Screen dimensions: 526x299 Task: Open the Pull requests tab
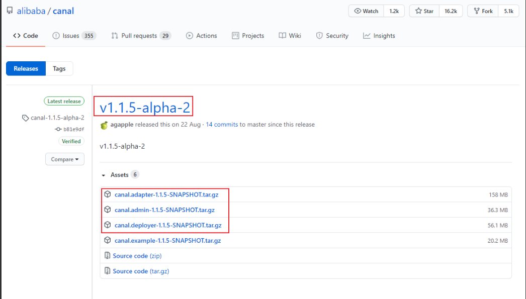coord(141,36)
